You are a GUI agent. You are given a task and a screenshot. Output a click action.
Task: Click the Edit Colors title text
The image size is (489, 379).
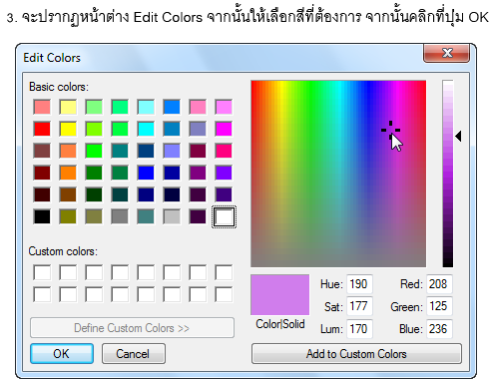pyautogui.click(x=52, y=58)
